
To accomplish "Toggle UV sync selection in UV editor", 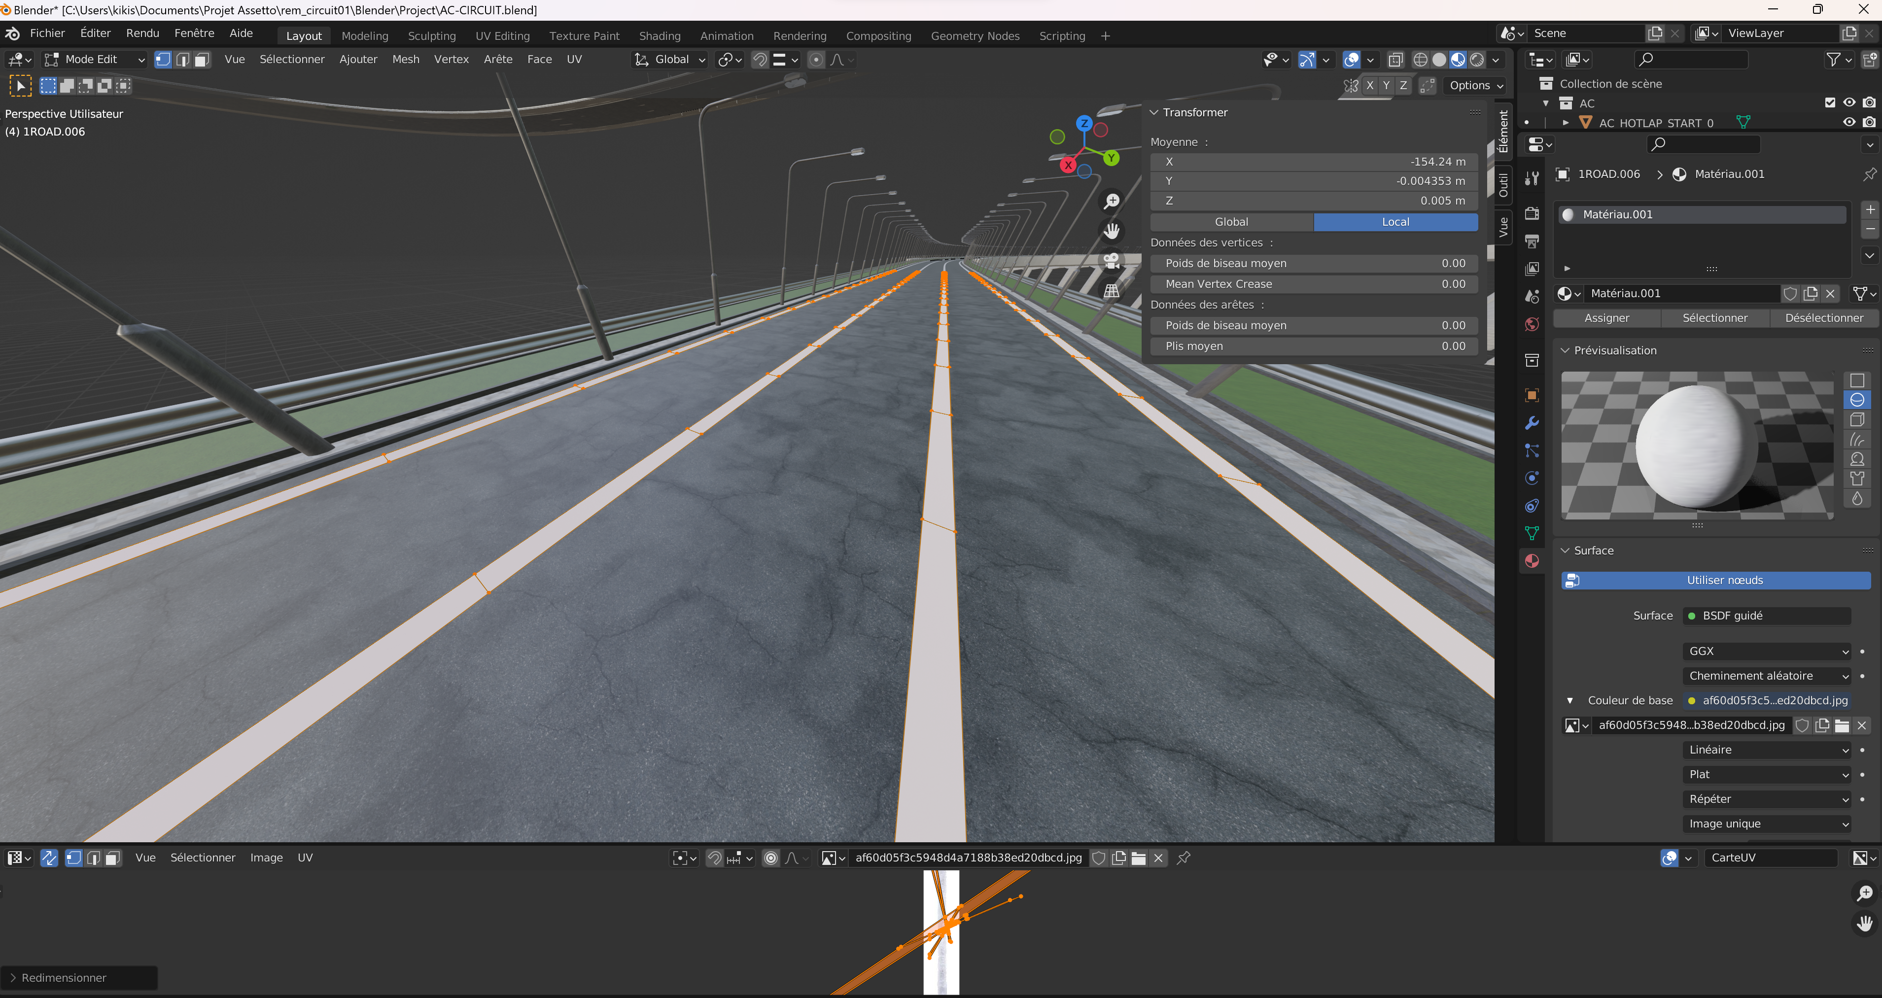I will (49, 858).
